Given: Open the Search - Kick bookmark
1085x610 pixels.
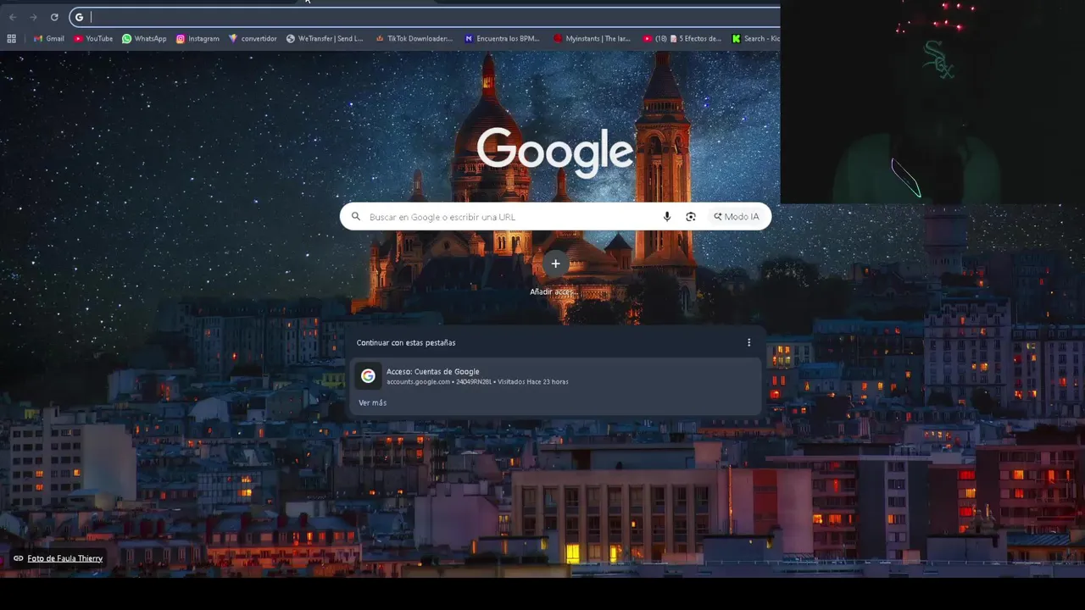Looking at the screenshot, I should coord(755,38).
